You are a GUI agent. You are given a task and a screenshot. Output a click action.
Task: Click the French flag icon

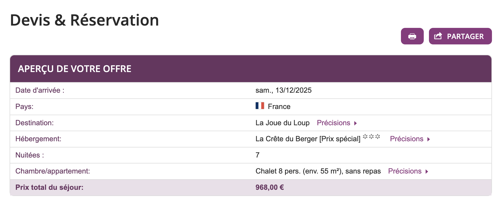[x=260, y=106]
